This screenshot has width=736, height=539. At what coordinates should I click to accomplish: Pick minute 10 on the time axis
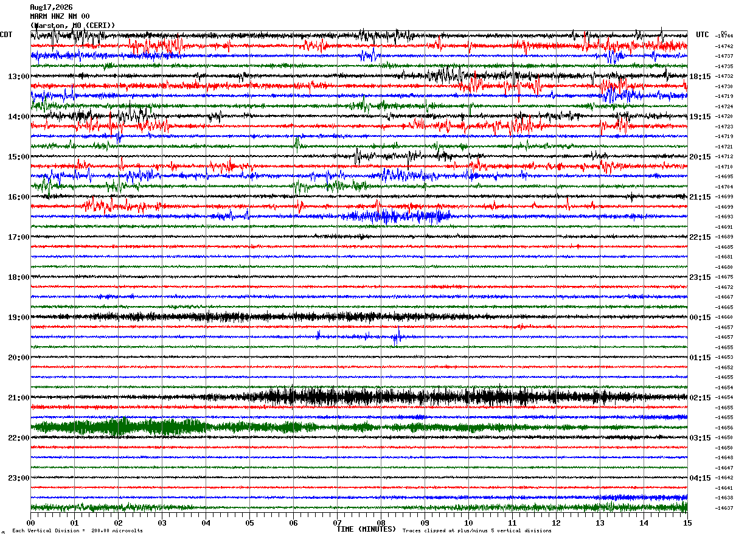(468, 523)
